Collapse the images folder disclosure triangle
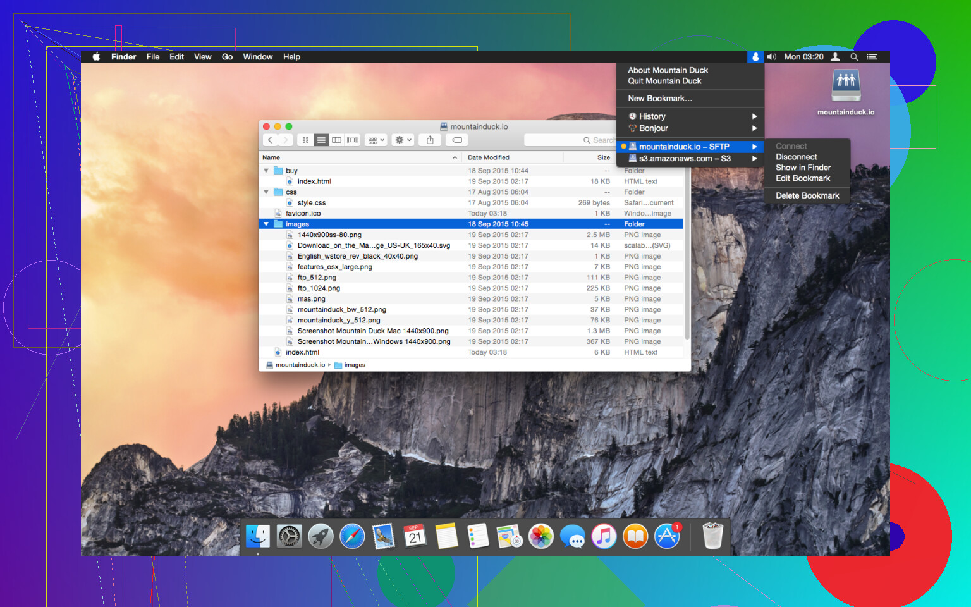 click(266, 224)
